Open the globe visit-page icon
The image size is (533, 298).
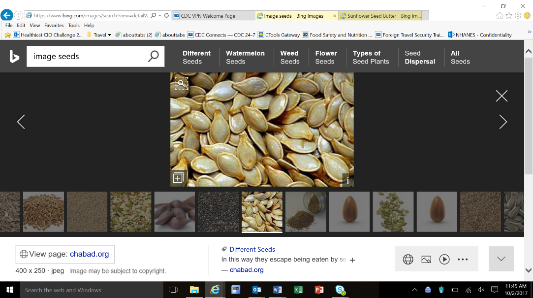pyautogui.click(x=408, y=259)
